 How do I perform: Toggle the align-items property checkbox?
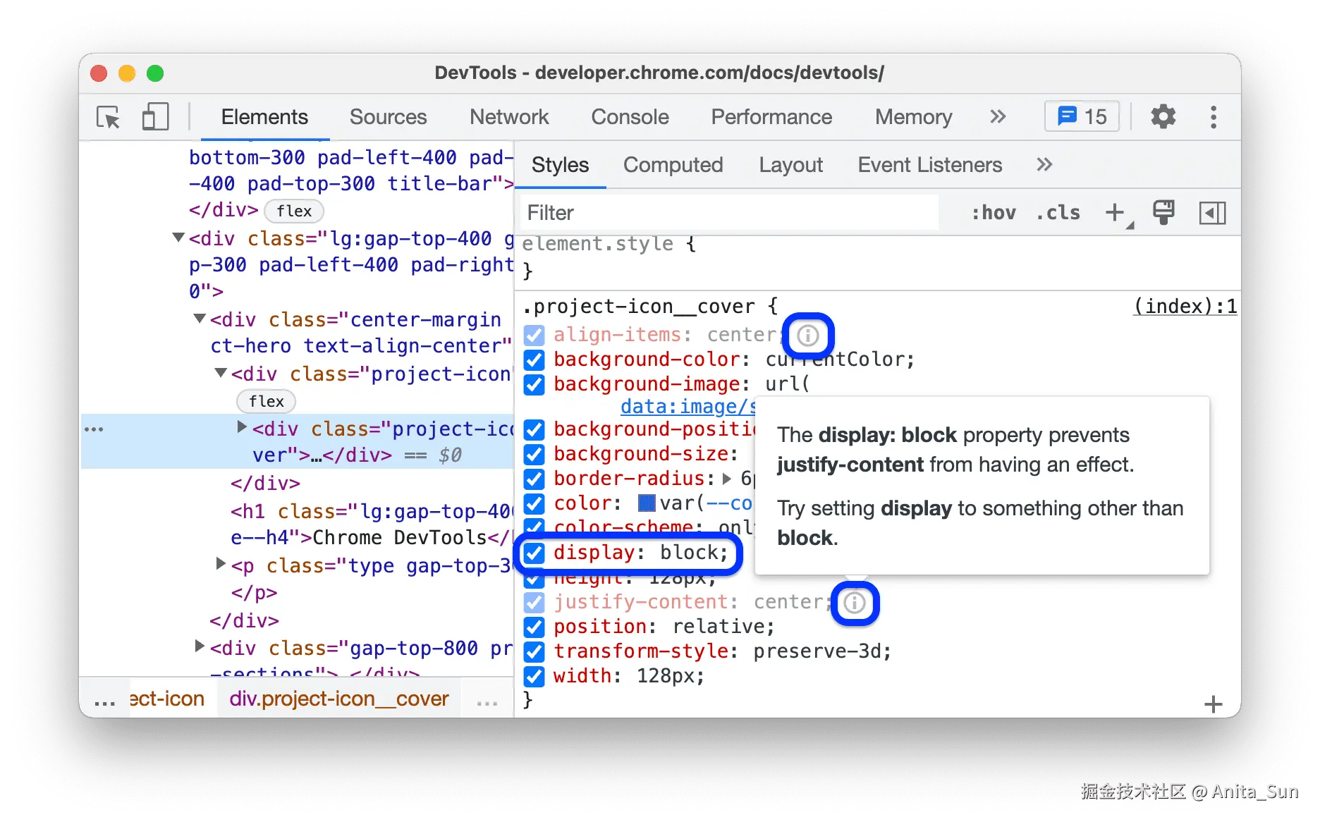coord(534,335)
